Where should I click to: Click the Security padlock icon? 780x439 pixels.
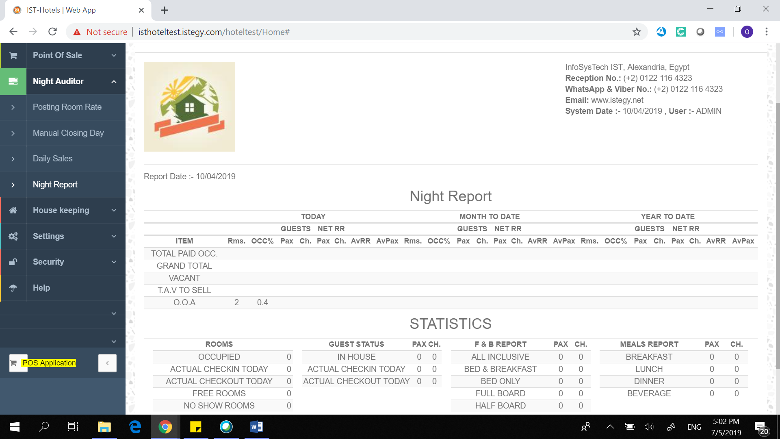pyautogui.click(x=13, y=262)
